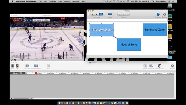Viewport: 186px width, 105px height.
Task: Open the Analysis menu
Action: 76,1
